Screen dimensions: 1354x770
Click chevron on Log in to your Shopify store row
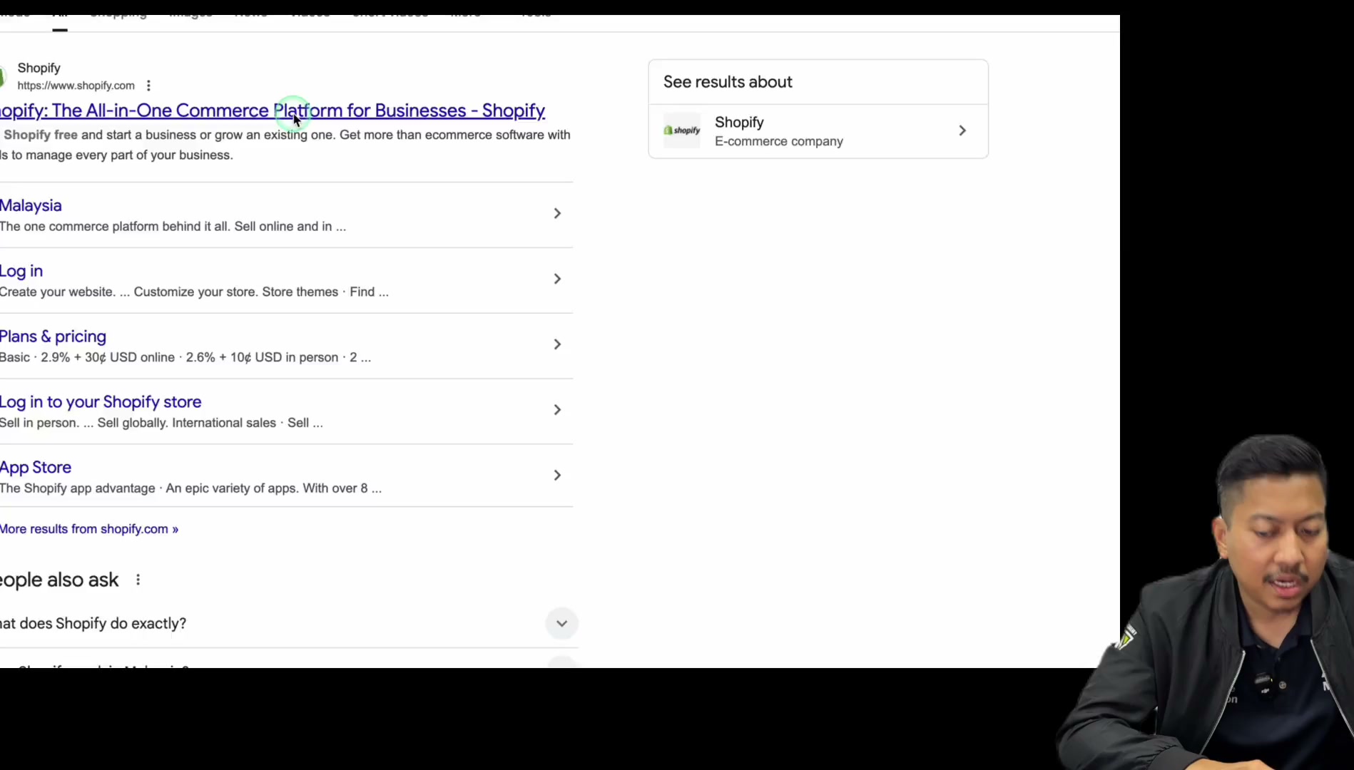point(557,410)
